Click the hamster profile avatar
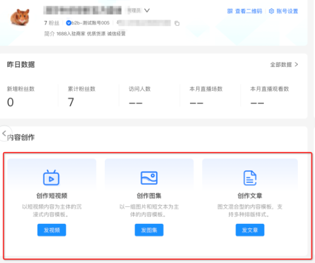The width and height of the screenshot is (315, 263). [20, 17]
